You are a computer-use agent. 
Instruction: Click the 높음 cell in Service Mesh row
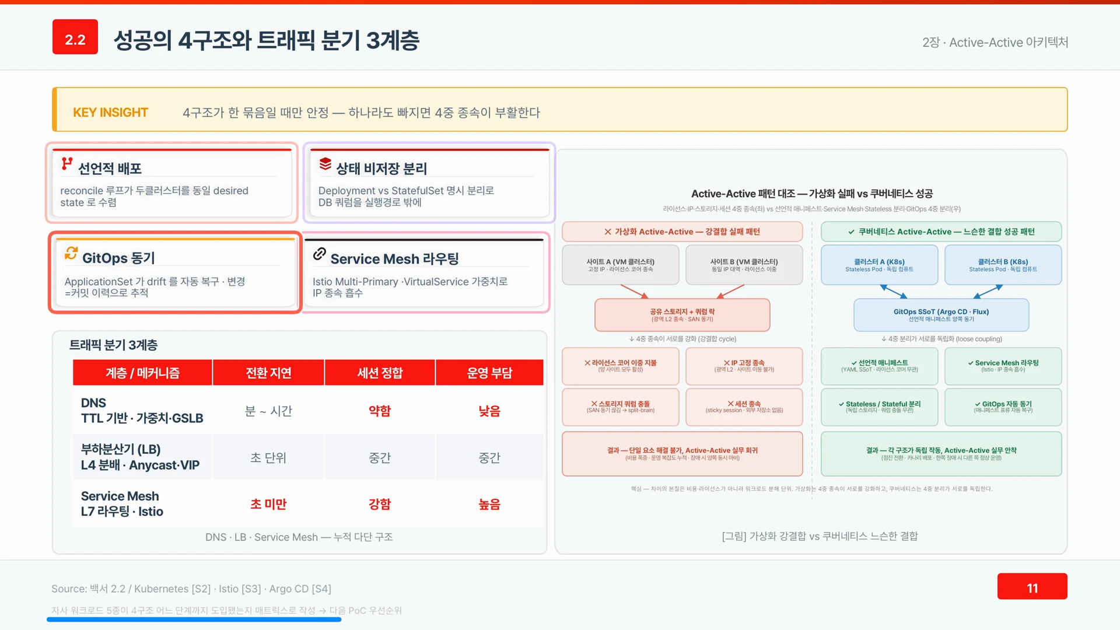click(x=489, y=504)
